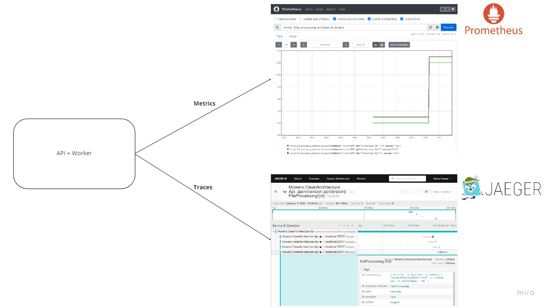The width and height of the screenshot is (547, 308).
Task: Click the large Prometheus logo image
Action: pos(494,20)
